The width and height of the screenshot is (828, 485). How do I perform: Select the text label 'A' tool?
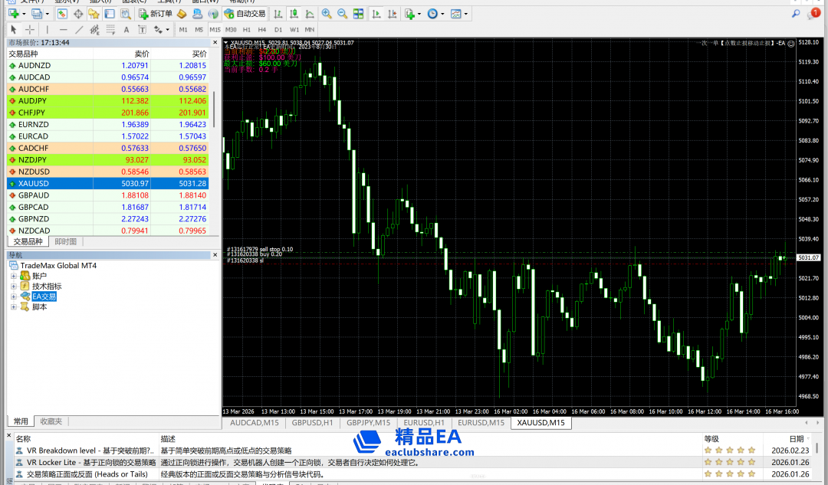126,30
